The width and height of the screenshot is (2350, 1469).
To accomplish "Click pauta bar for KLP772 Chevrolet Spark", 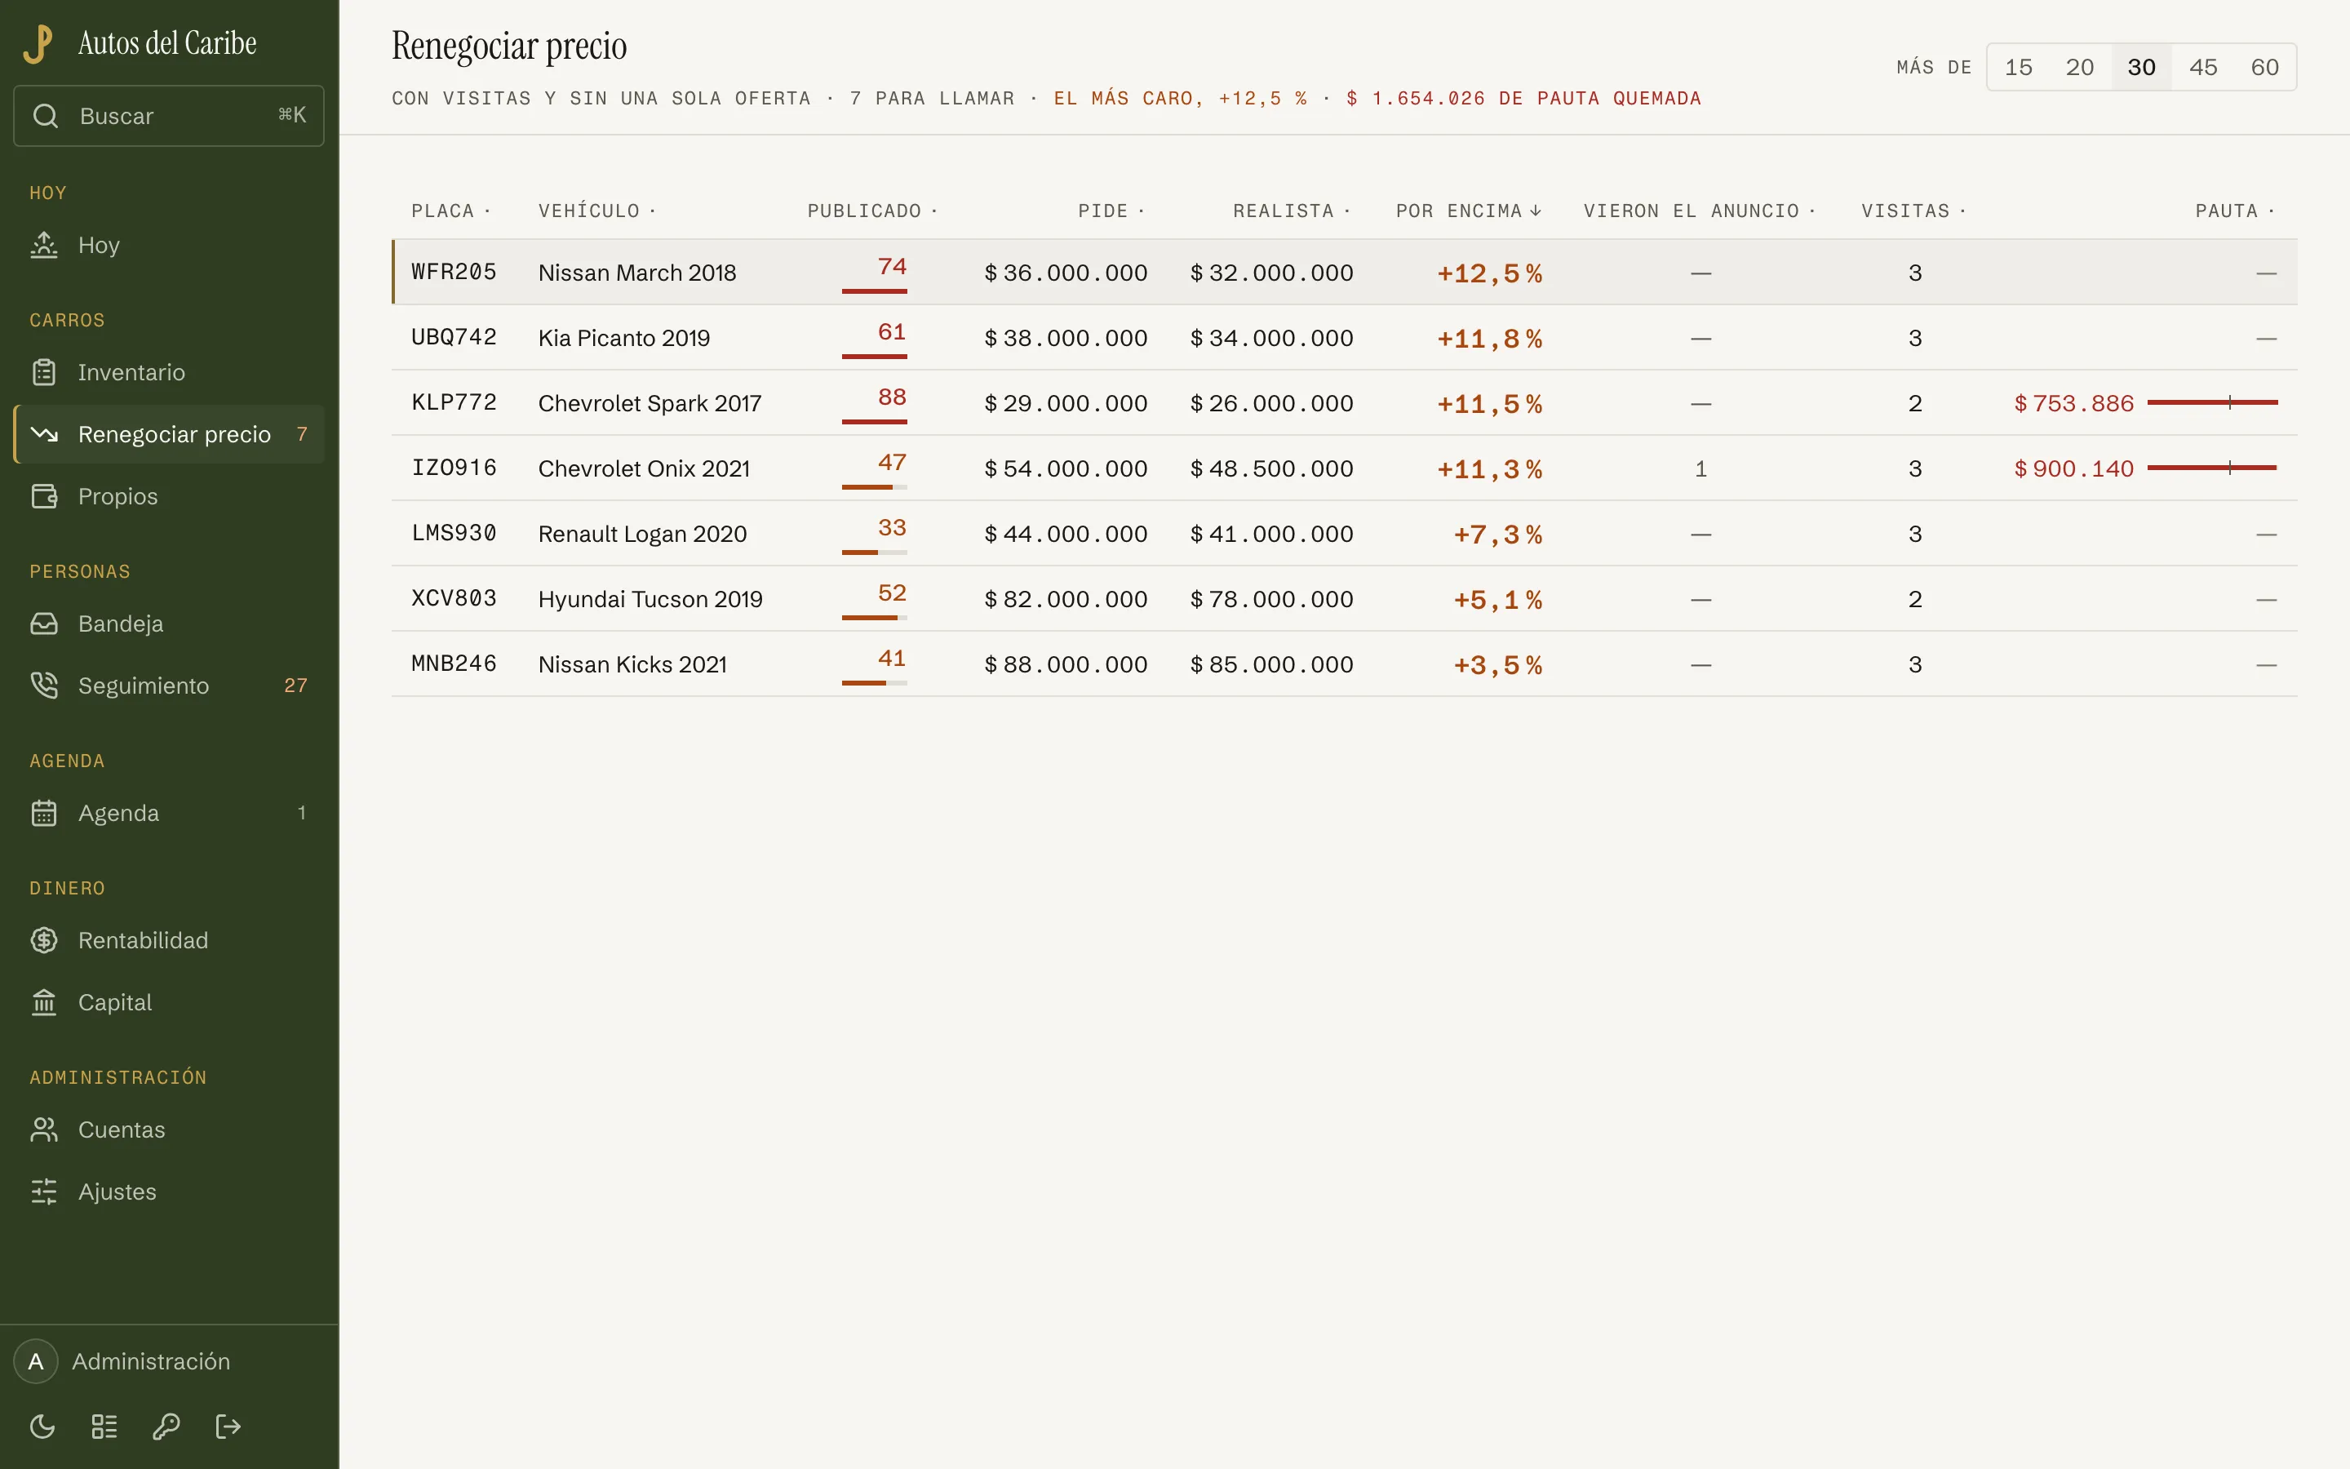I will pyautogui.click(x=2212, y=402).
